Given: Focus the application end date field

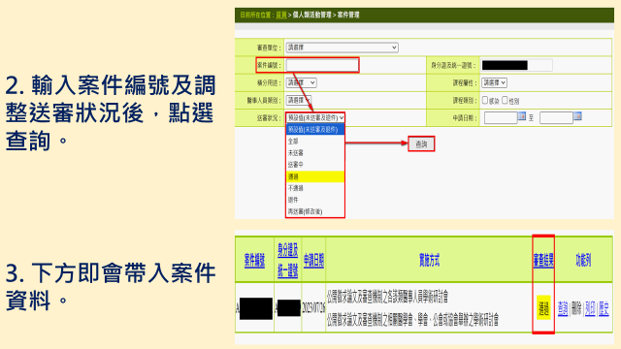Looking at the screenshot, I should pos(556,118).
